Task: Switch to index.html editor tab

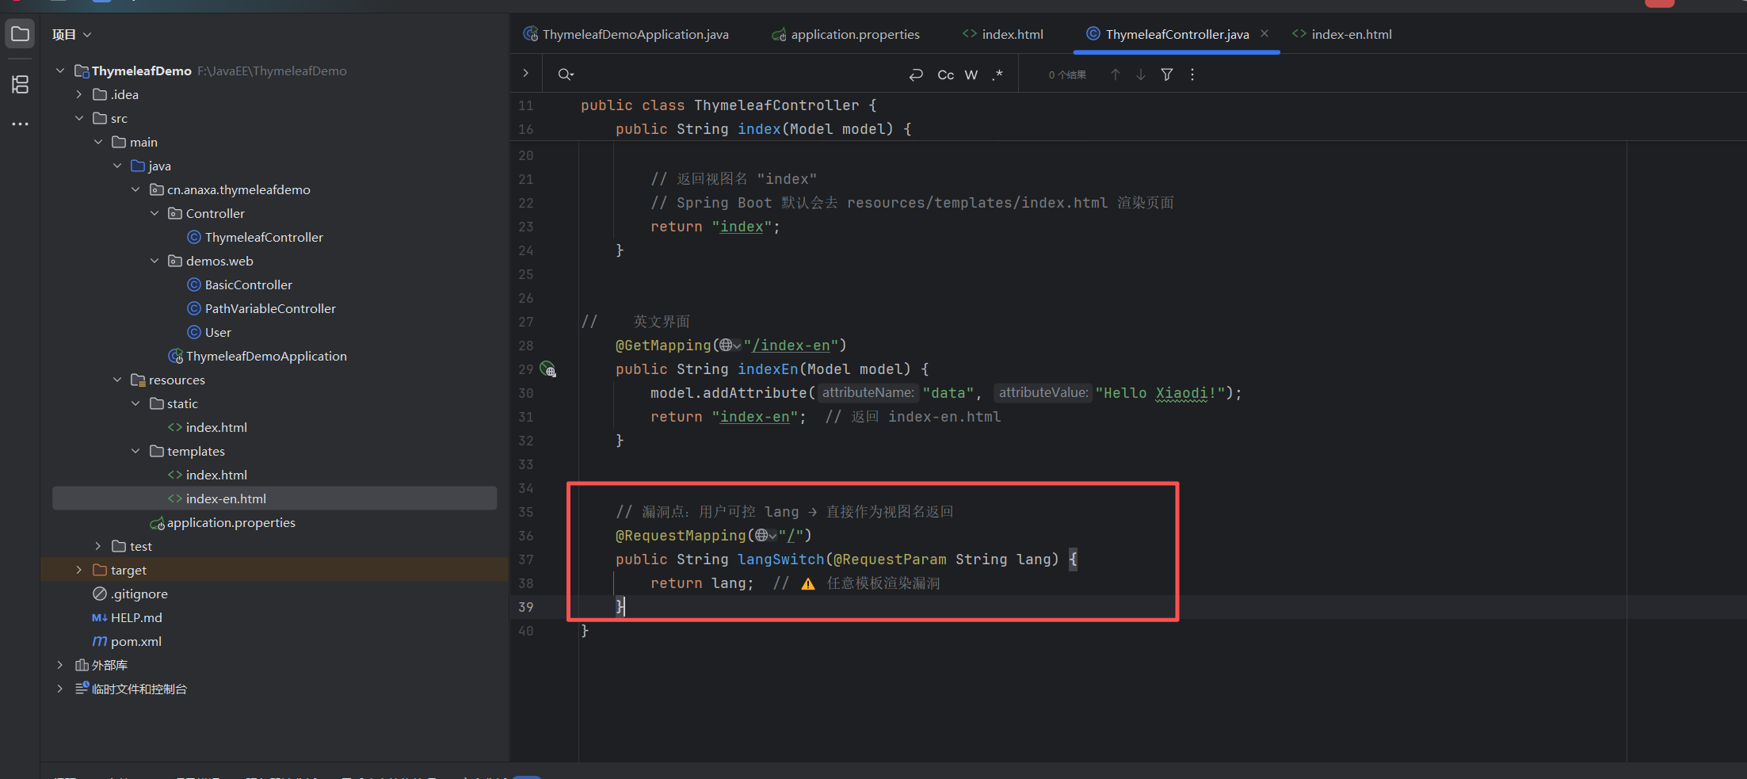Action: click(1003, 34)
